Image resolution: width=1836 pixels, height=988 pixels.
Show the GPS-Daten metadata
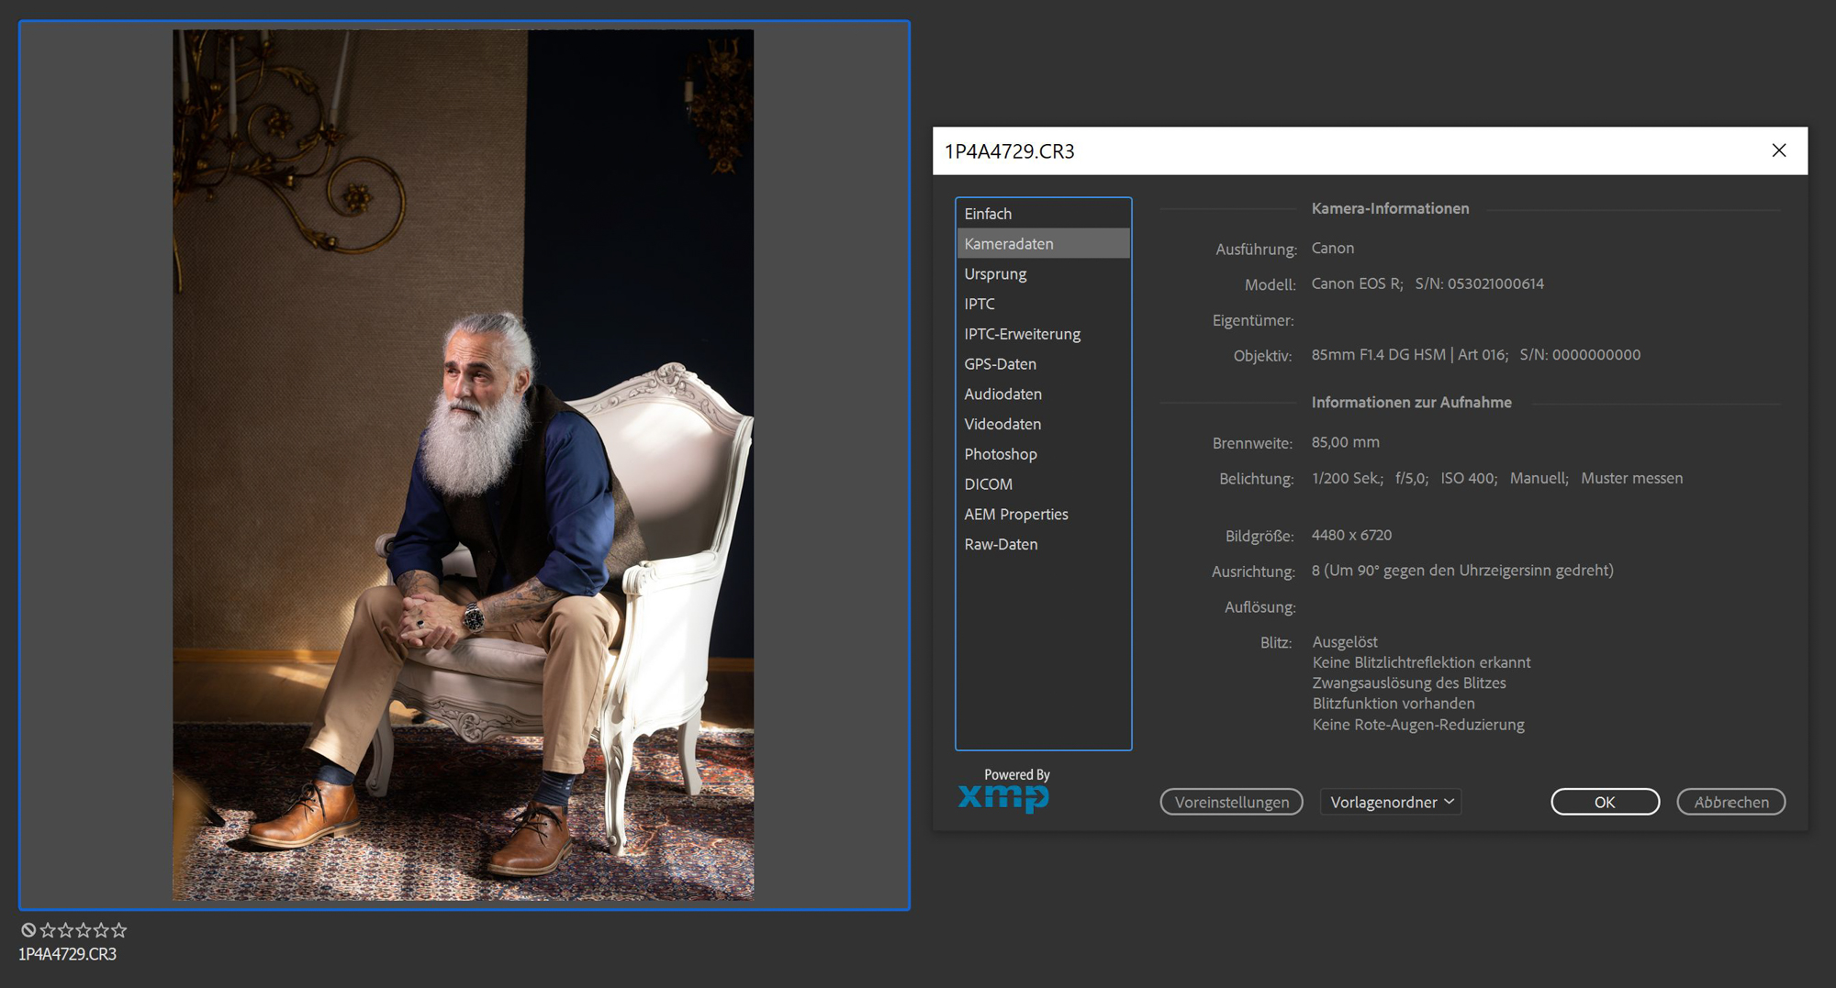[1000, 364]
